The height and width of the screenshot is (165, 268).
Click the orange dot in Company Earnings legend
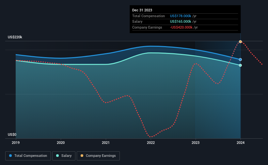82,156
